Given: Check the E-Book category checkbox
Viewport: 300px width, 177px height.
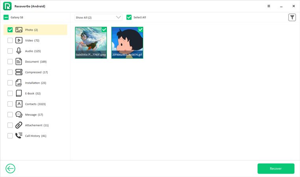Looking at the screenshot, I should [x=10, y=93].
